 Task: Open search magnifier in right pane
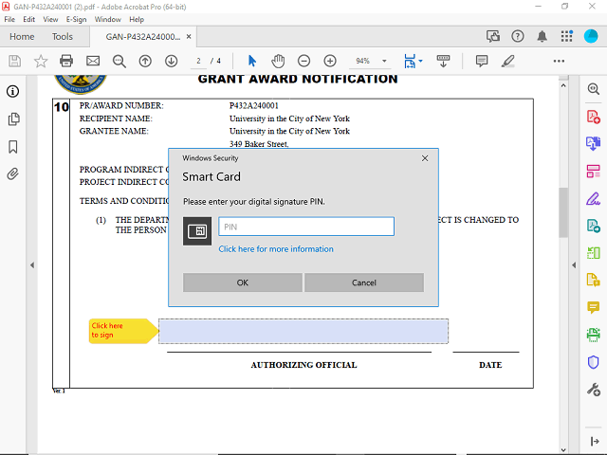593,89
